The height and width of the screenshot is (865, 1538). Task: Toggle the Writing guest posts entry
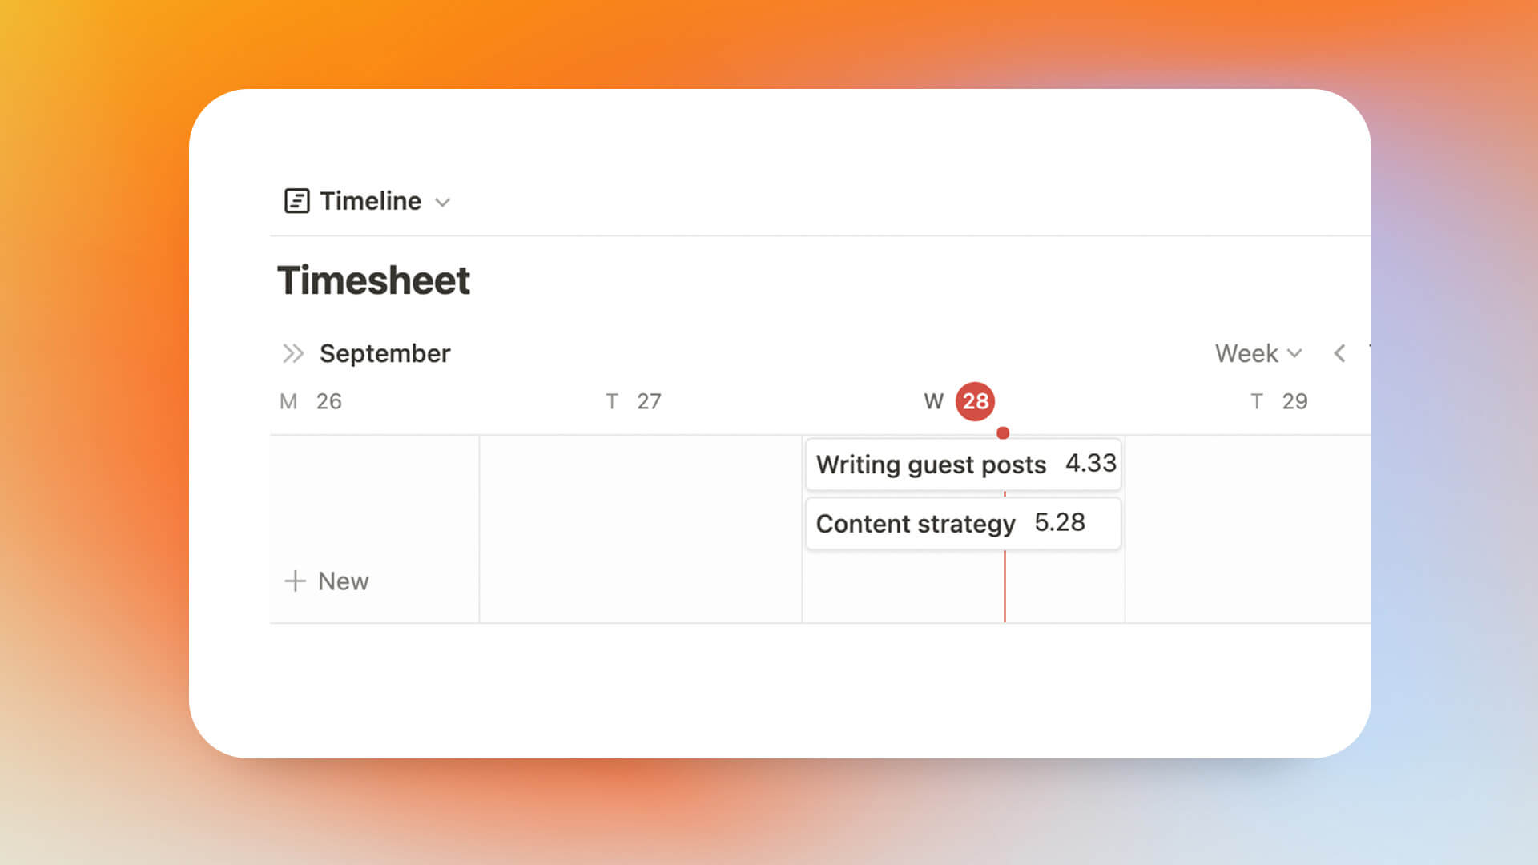point(964,464)
